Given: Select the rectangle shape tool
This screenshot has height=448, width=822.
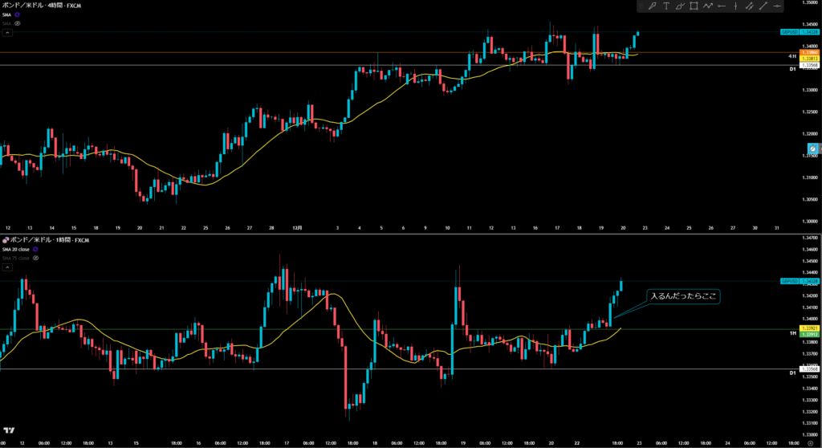Looking at the screenshot, I should coord(694,6).
